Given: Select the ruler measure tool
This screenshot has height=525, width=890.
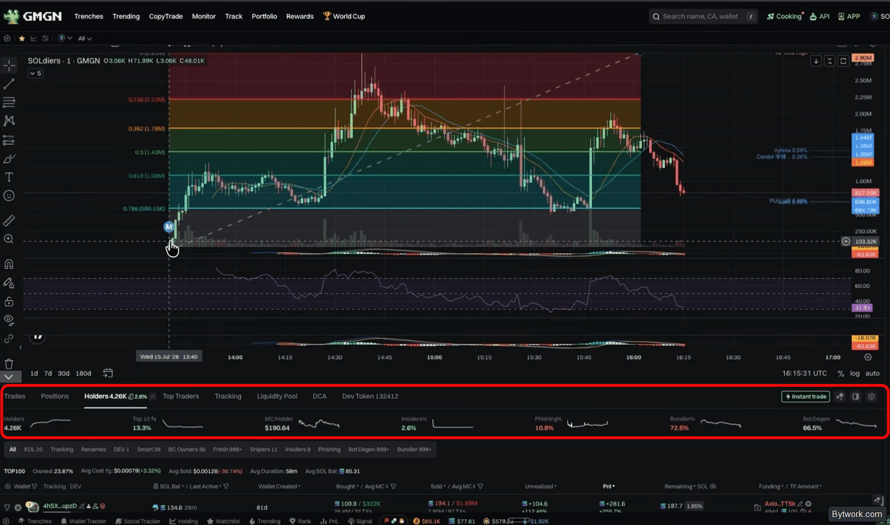Looking at the screenshot, I should tap(9, 220).
